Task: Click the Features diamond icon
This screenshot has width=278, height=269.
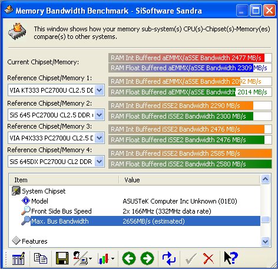Action: point(16,241)
